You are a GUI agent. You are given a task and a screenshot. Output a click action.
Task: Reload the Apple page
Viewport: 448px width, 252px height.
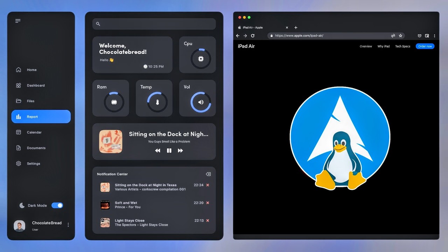click(253, 36)
